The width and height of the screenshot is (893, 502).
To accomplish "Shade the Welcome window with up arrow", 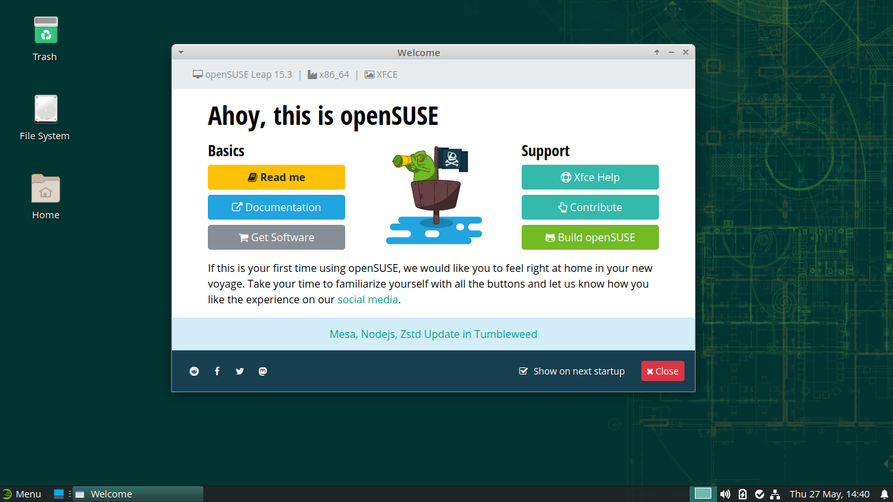I will click(x=657, y=52).
